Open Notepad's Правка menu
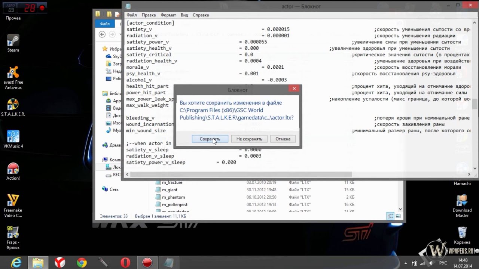This screenshot has width=479, height=269. coord(149,15)
